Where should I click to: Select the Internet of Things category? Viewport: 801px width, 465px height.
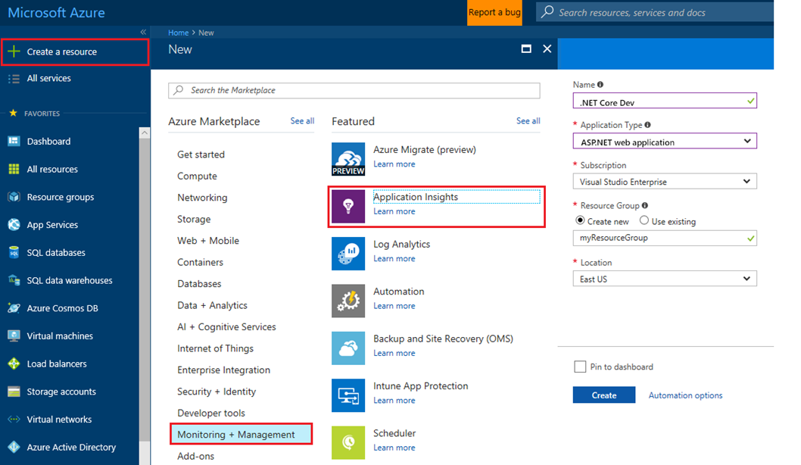[215, 348]
